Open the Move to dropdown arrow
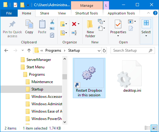 (x=66, y=24)
